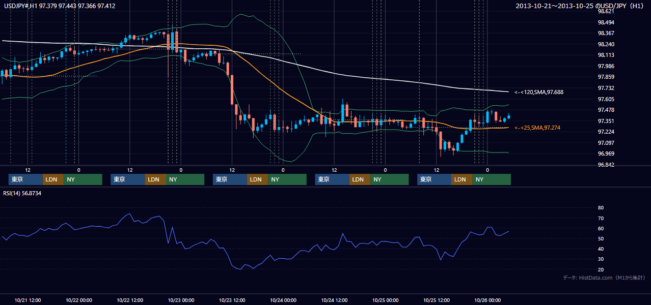Click the 10/24 12:00 date label

[x=334, y=300]
